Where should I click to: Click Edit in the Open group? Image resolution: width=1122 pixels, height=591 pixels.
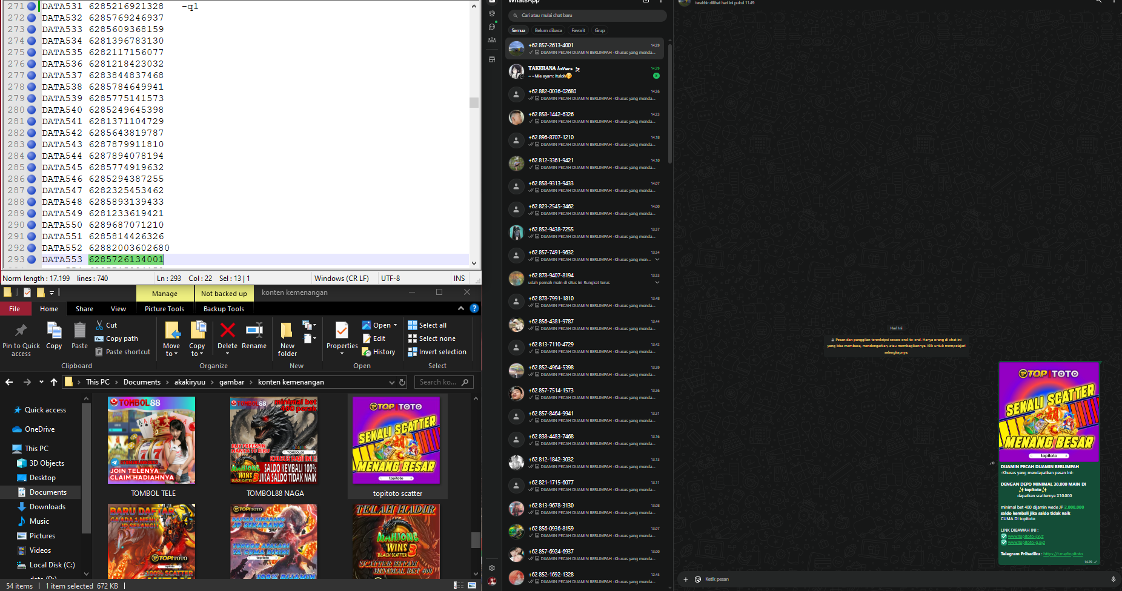374,338
